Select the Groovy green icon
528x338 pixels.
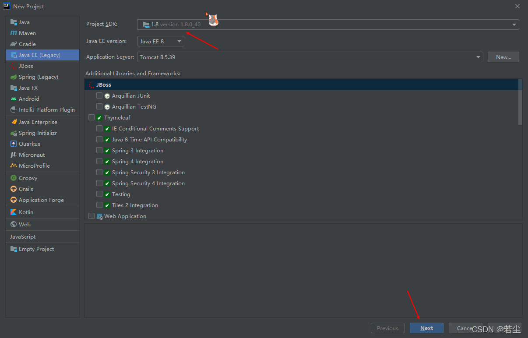pos(14,178)
